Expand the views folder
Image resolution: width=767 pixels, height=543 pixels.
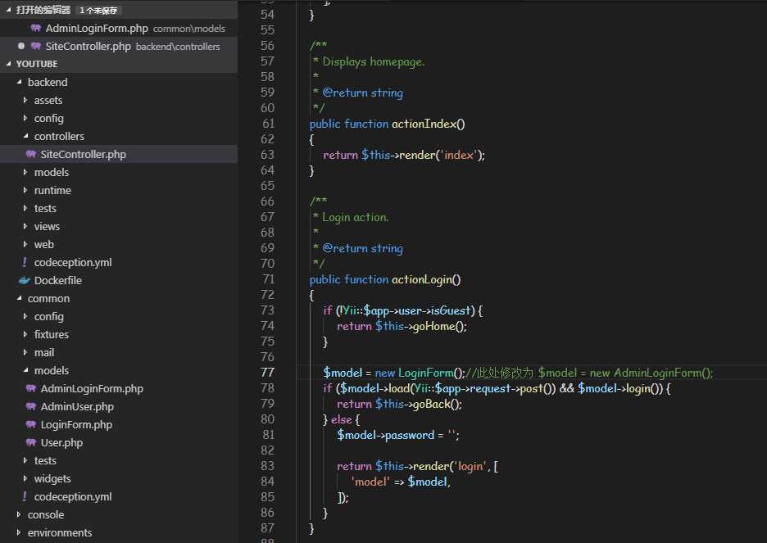click(x=25, y=226)
